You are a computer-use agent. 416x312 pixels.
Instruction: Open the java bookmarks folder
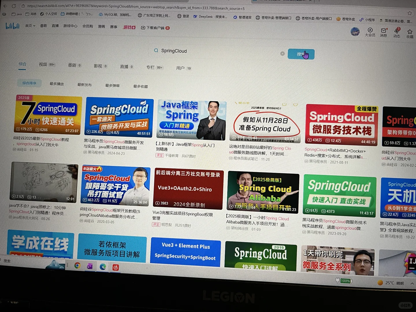(17, 14)
